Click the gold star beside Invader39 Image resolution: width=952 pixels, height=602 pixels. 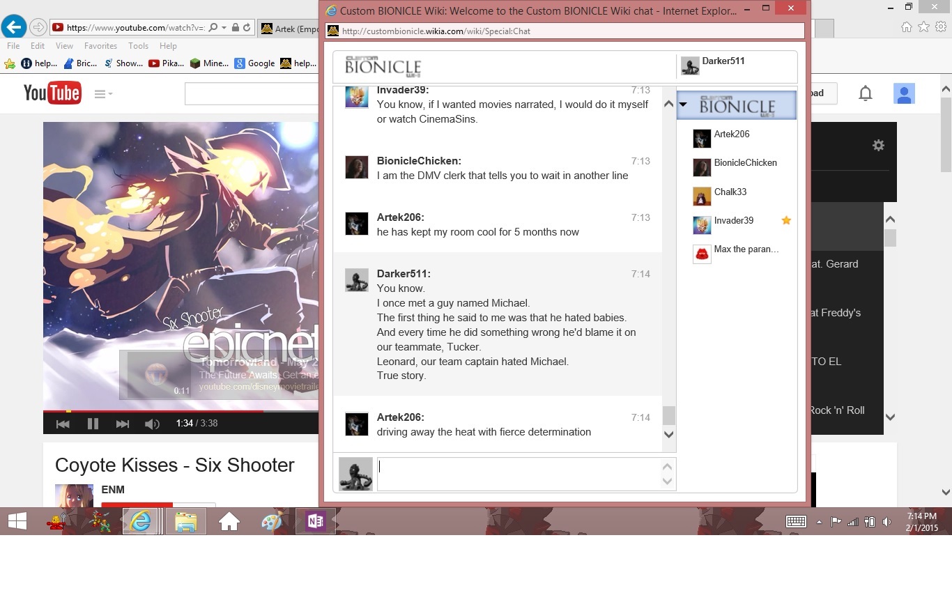786,220
